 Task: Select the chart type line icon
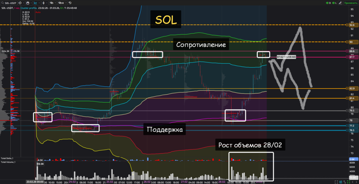(36, 3)
